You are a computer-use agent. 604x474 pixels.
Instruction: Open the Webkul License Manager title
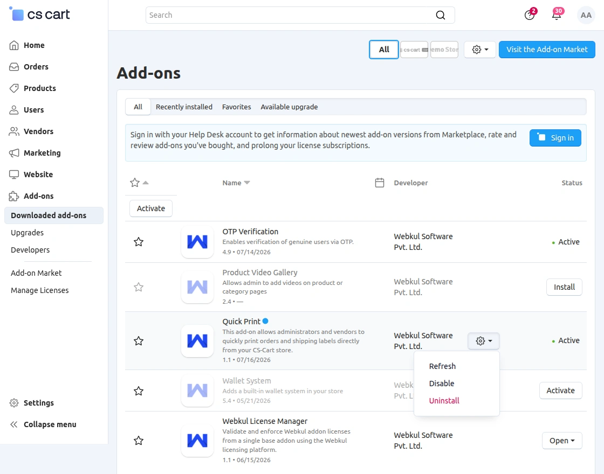[x=265, y=421]
